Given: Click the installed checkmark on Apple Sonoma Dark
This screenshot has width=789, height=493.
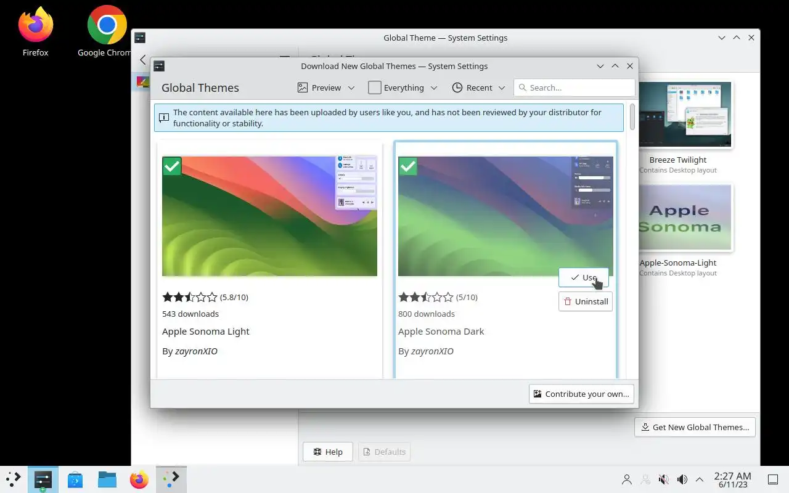Looking at the screenshot, I should pyautogui.click(x=408, y=166).
